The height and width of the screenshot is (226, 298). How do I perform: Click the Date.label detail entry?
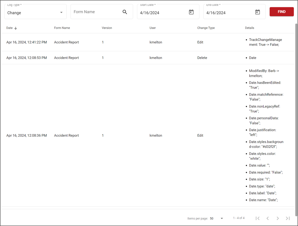[x=263, y=193]
